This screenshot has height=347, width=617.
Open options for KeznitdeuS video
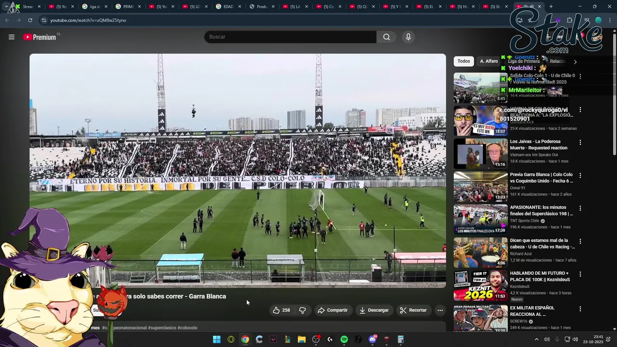[x=580, y=274]
